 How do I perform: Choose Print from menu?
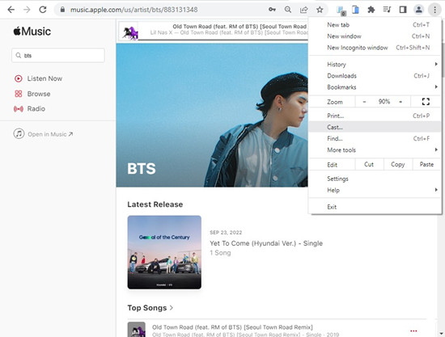(x=375, y=116)
